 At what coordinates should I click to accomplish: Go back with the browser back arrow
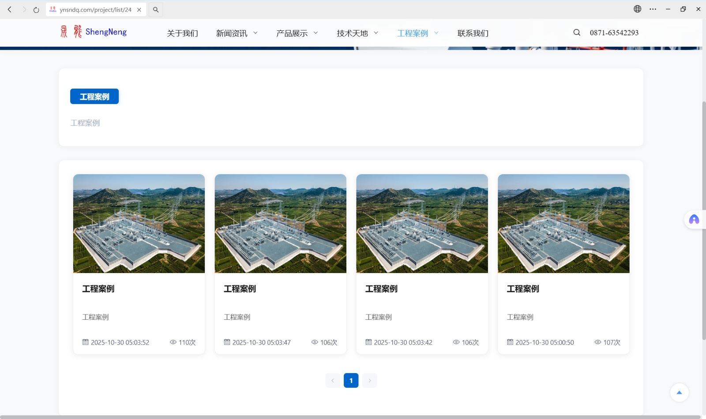click(10, 10)
